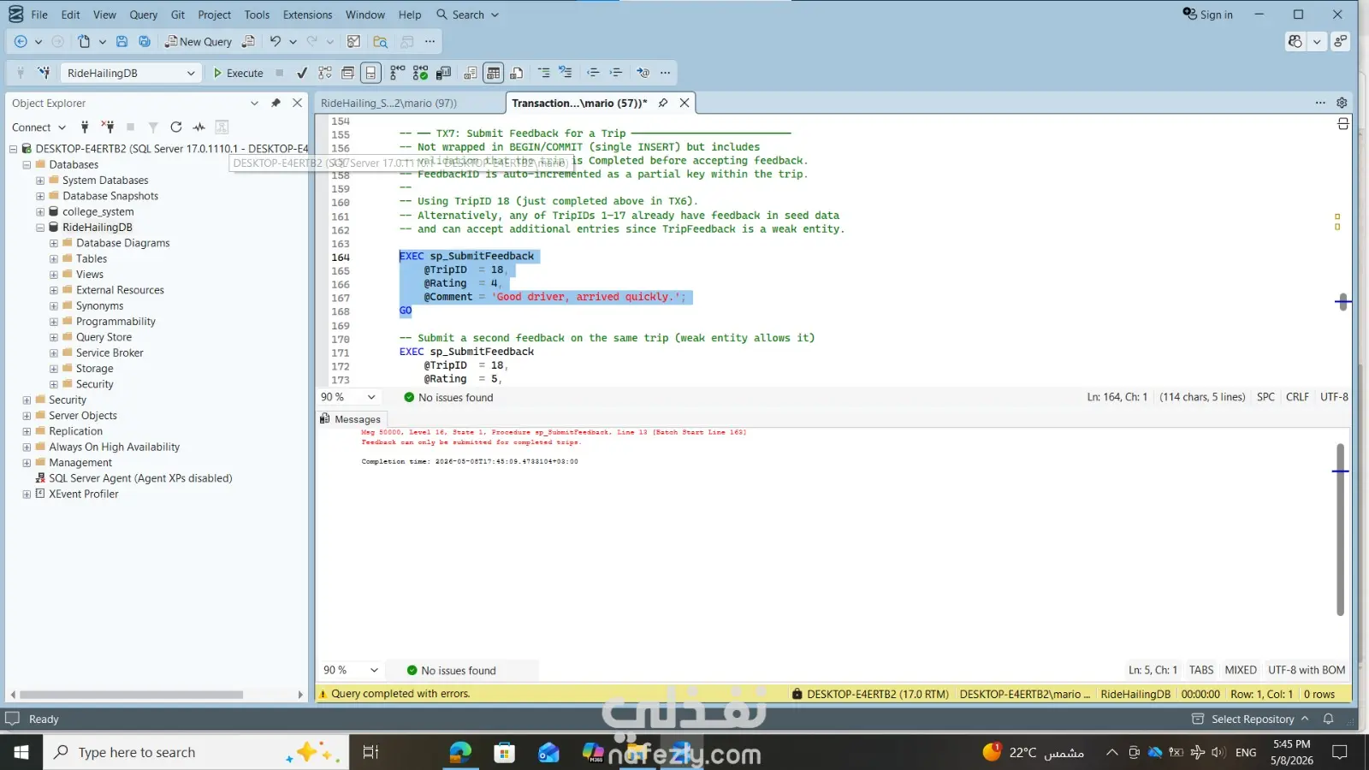Click the Execute query button
Screen dimensions: 1369x770
pyautogui.click(x=238, y=73)
